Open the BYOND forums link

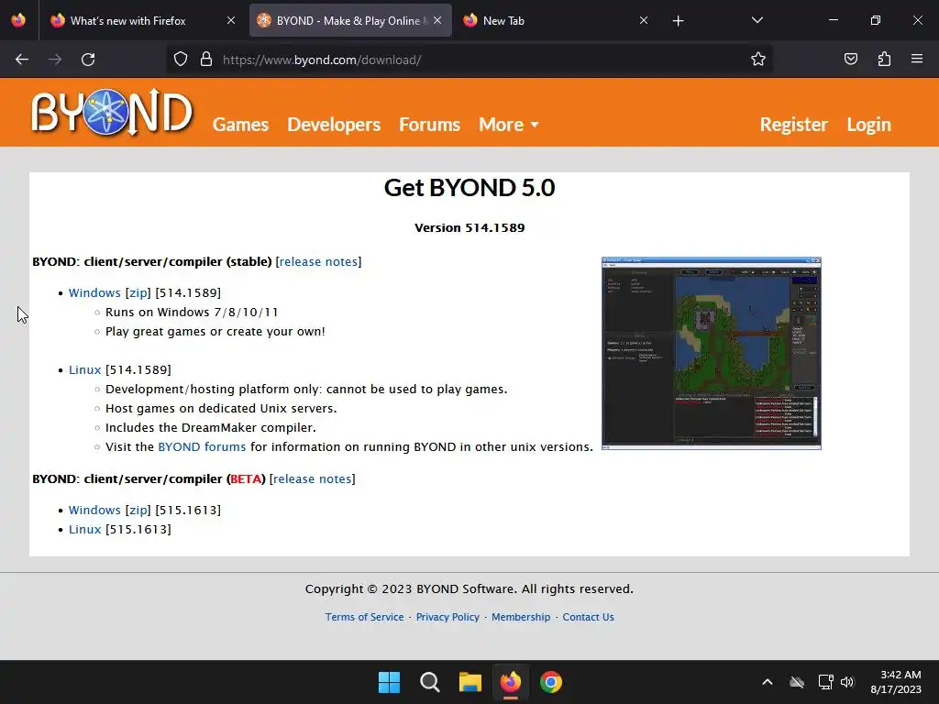pyautogui.click(x=202, y=447)
